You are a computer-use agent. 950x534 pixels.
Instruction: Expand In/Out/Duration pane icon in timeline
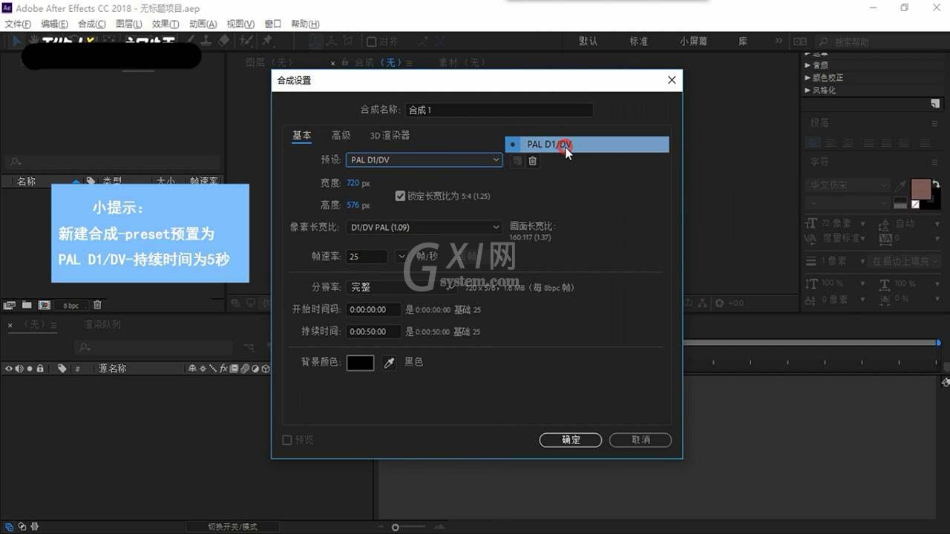click(35, 527)
